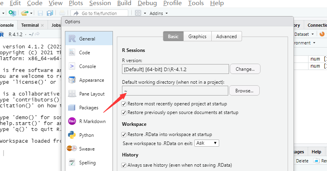This screenshot has width=327, height=171.
Task: Open the General options category
Action: click(89, 39)
